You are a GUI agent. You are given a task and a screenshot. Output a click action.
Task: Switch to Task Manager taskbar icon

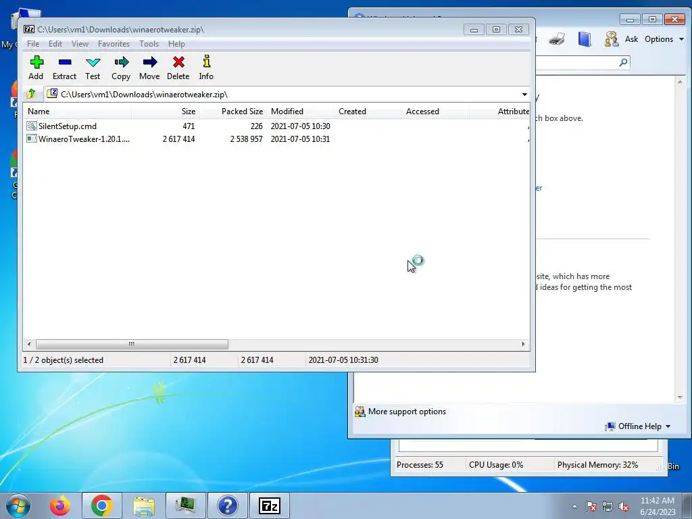click(186, 505)
